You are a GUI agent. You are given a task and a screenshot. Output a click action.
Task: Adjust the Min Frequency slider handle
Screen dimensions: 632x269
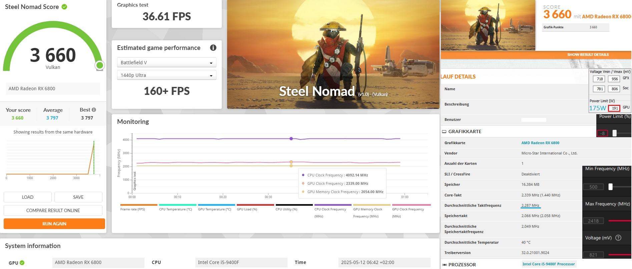610,187
